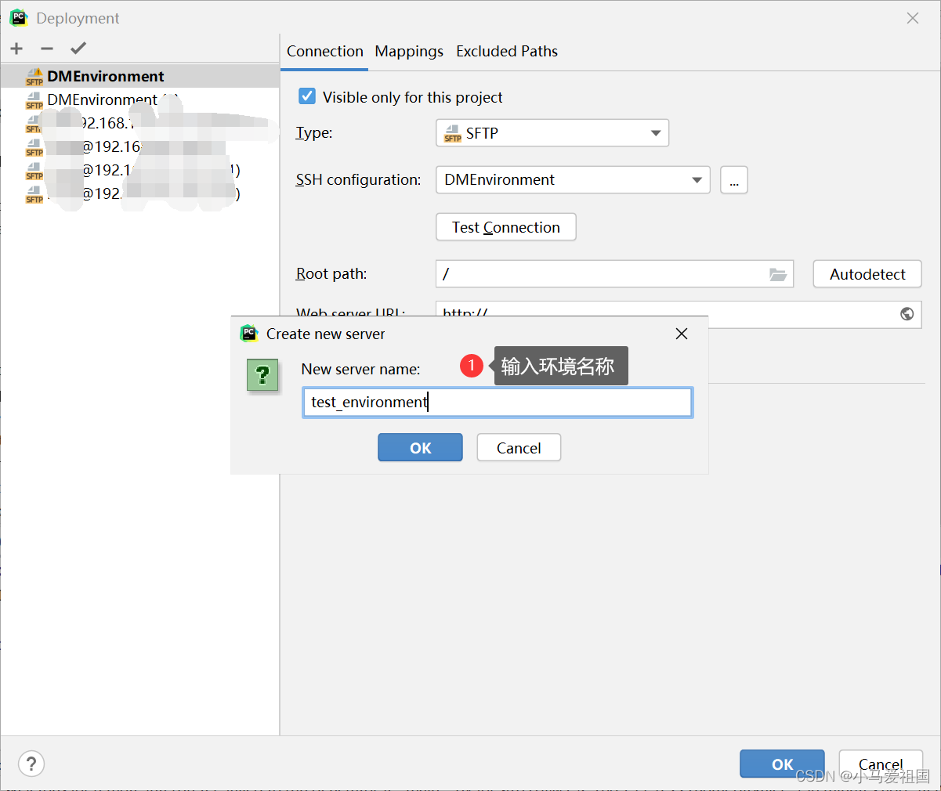The width and height of the screenshot is (941, 791).
Task: Click the remove server minus icon
Action: (47, 49)
